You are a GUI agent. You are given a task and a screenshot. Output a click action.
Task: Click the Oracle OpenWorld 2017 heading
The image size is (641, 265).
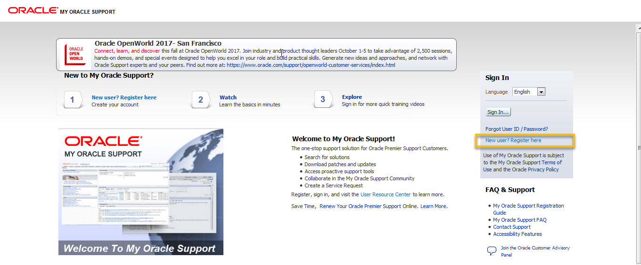pos(158,43)
